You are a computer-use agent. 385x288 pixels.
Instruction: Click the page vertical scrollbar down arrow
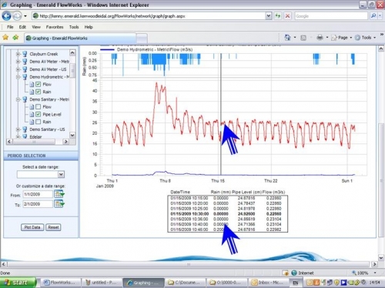point(381,257)
